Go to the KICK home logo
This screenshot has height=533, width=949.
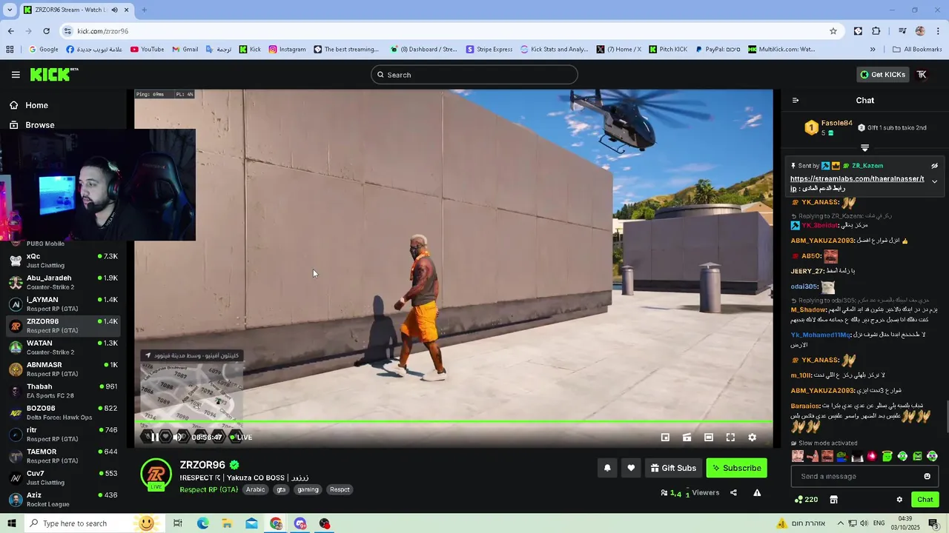pos(54,74)
